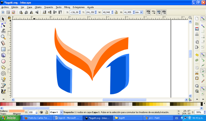
Task: Click Save document floppy icon
Action: click(197, 29)
